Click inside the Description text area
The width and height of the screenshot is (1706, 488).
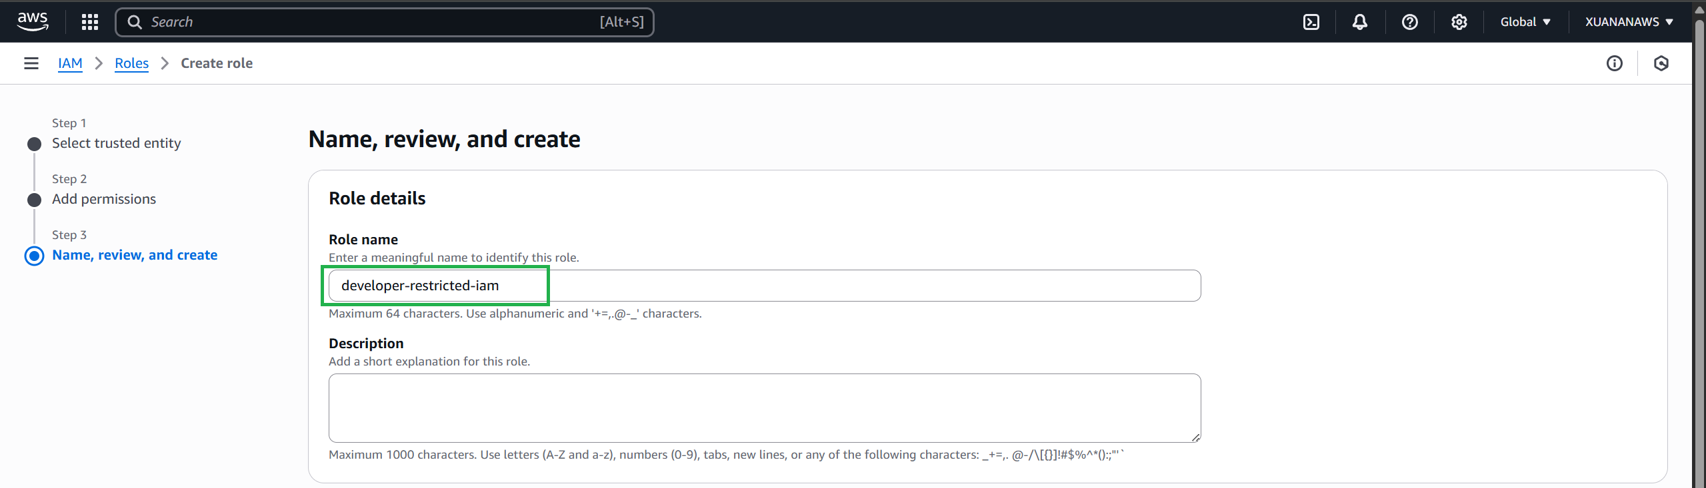(764, 407)
